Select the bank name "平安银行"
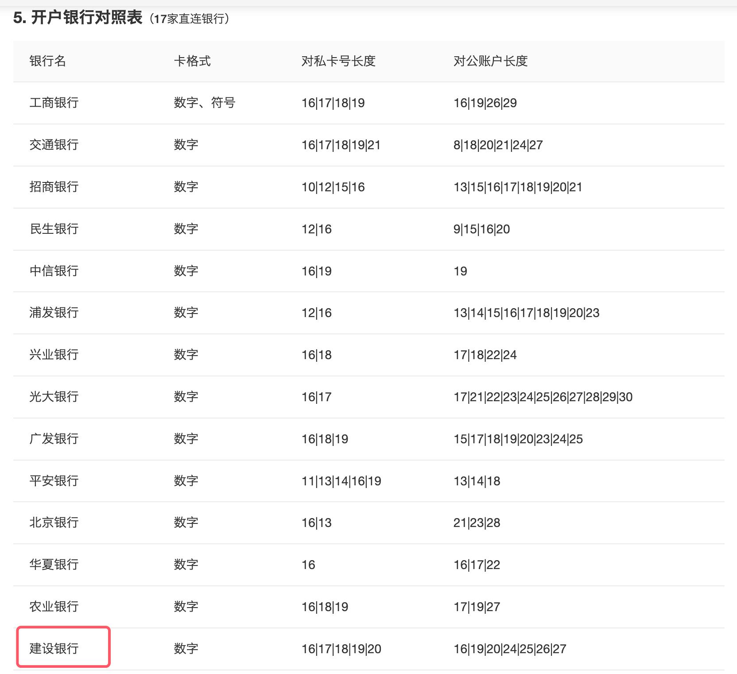Screen dimensions: 737x674 pos(54,481)
